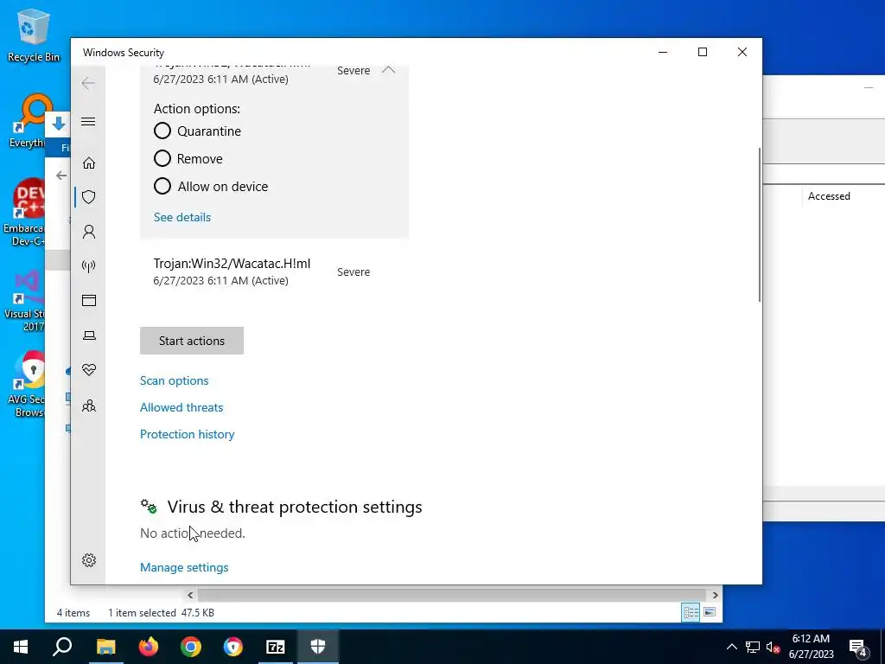This screenshot has height=664, width=885.
Task: Open Account protection page
Action: pos(89,232)
